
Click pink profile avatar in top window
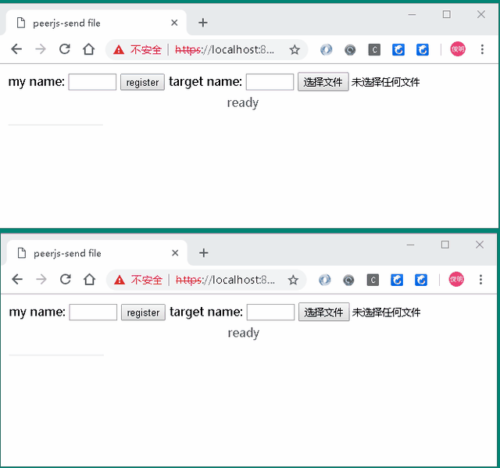pyautogui.click(x=457, y=49)
